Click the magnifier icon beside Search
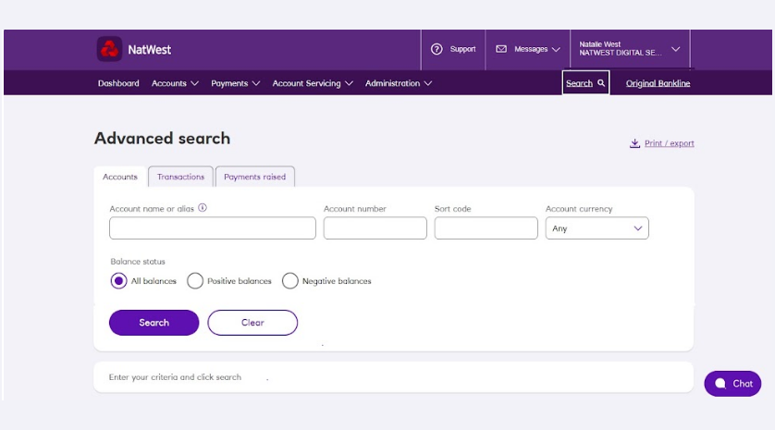Viewport: 775px width, 430px height. [601, 83]
